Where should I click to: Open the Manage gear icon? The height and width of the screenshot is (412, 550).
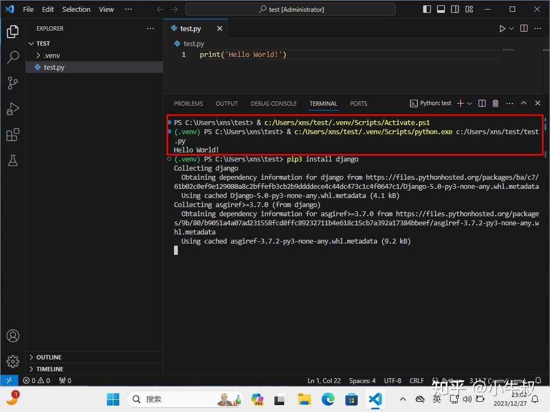(x=13, y=362)
